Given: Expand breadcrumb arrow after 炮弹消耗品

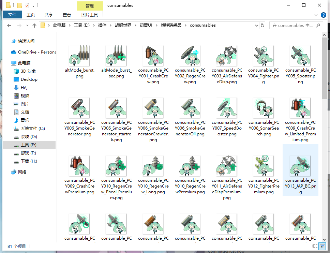Looking at the screenshot, I should tap(185, 25).
